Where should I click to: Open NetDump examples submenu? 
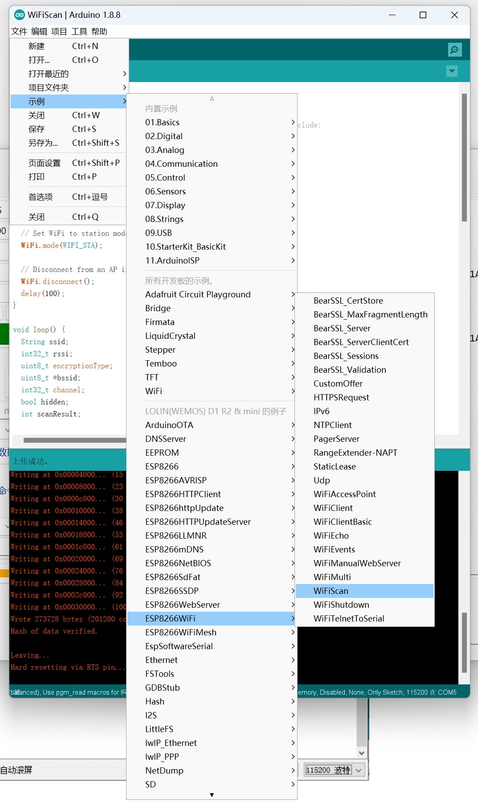(212, 770)
